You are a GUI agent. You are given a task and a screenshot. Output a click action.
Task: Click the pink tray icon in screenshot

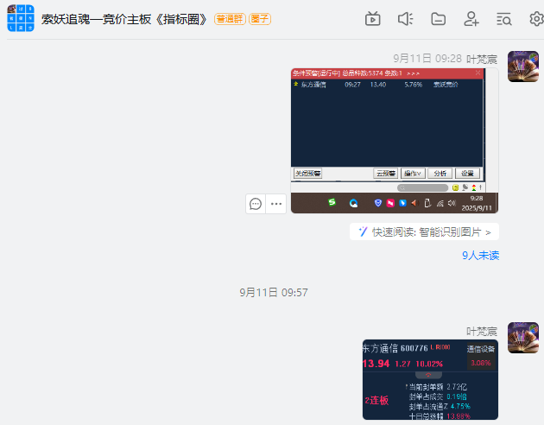point(390,203)
